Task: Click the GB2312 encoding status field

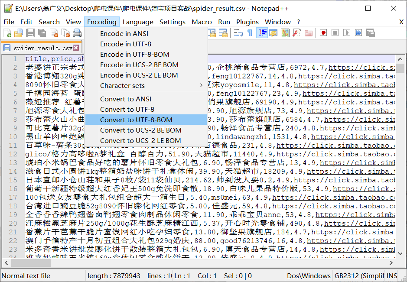Action: pos(359,276)
